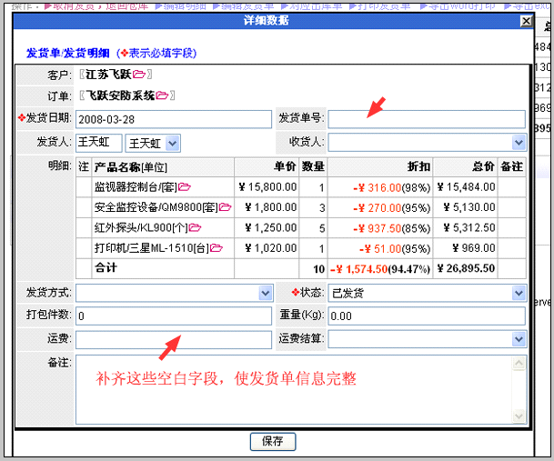Click the 保存 button
Image resolution: width=554 pixels, height=461 pixels.
tap(272, 441)
